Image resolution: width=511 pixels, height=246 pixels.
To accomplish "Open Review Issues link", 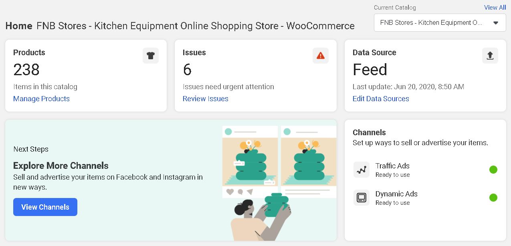I will click(x=206, y=99).
